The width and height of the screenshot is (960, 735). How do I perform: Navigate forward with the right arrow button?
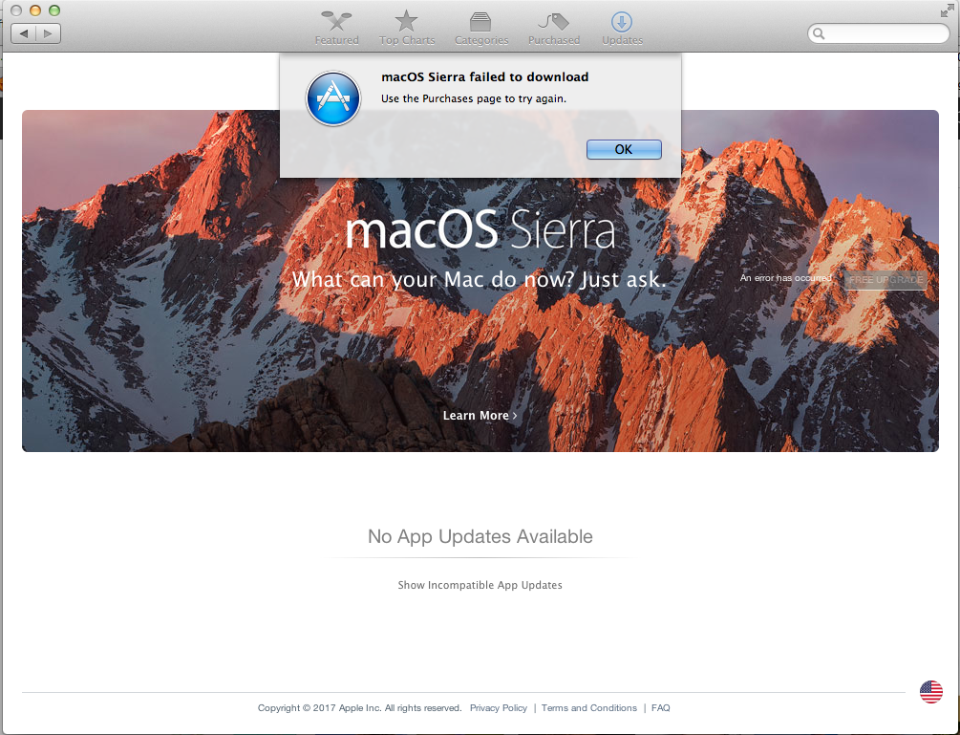click(x=49, y=33)
